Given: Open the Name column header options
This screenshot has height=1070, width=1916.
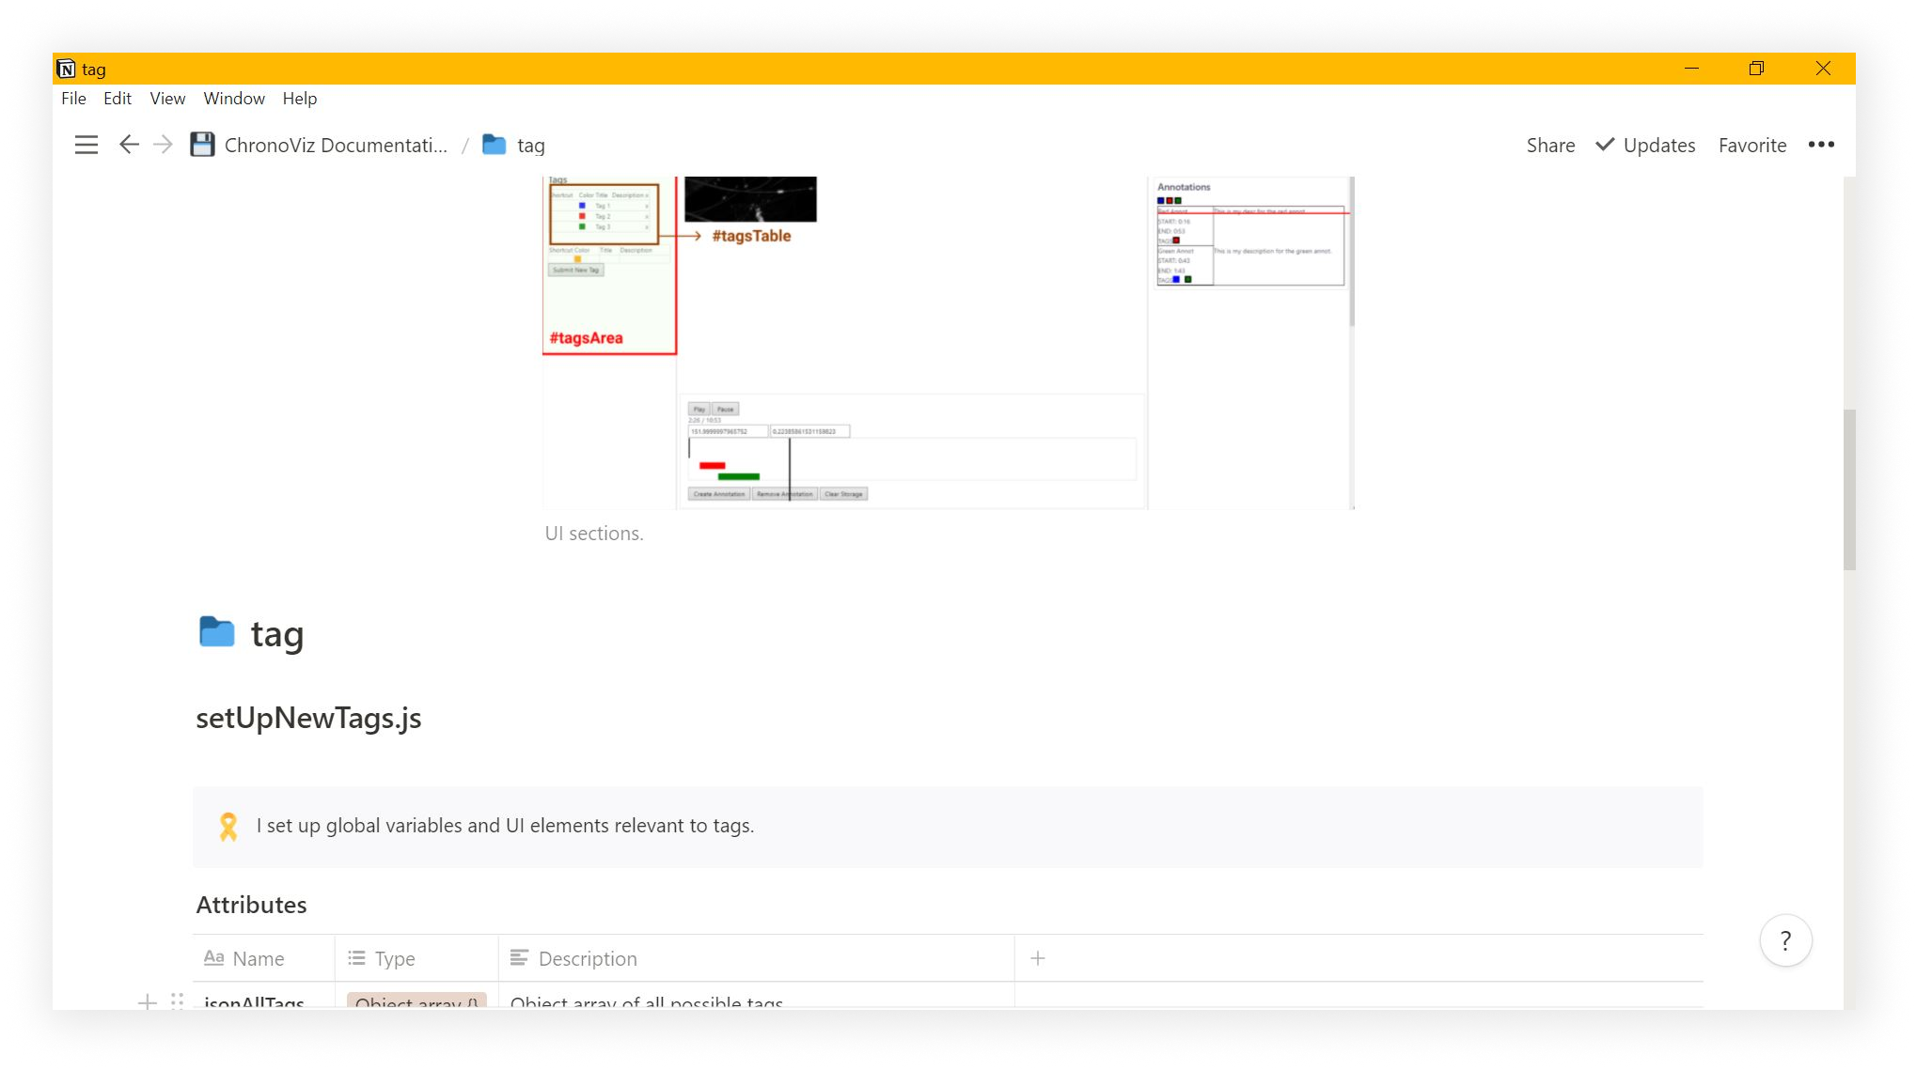Looking at the screenshot, I should 258,958.
